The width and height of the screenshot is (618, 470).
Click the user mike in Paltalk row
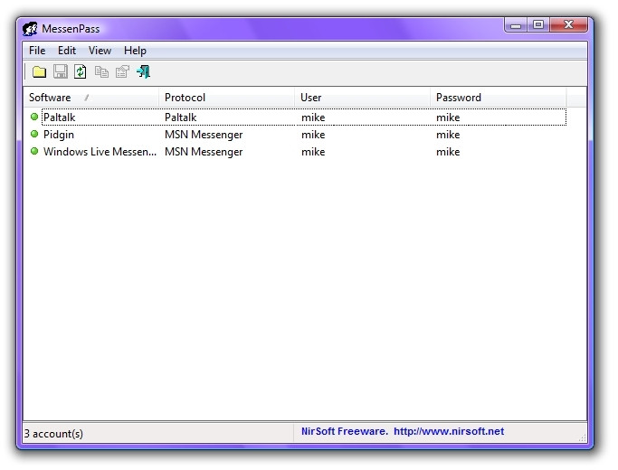coord(313,117)
